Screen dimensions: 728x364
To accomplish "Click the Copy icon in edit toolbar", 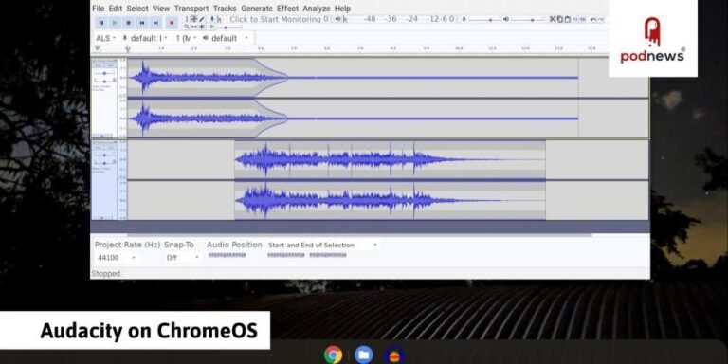I will (x=560, y=19).
